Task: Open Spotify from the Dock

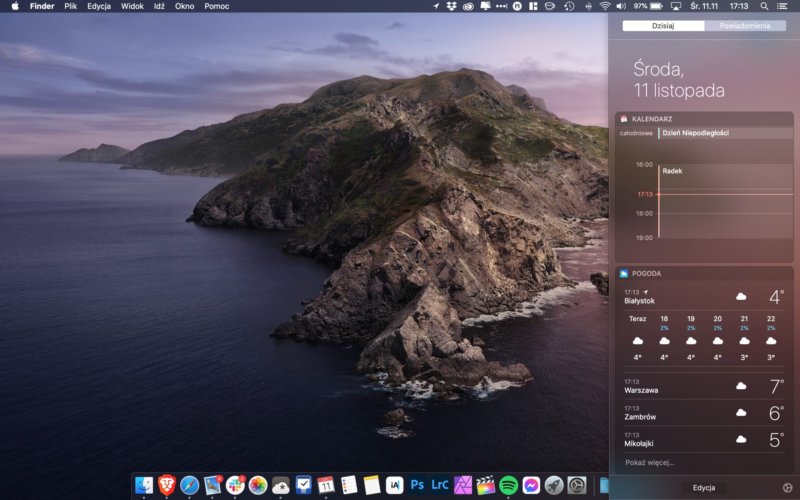Action: pyautogui.click(x=508, y=485)
